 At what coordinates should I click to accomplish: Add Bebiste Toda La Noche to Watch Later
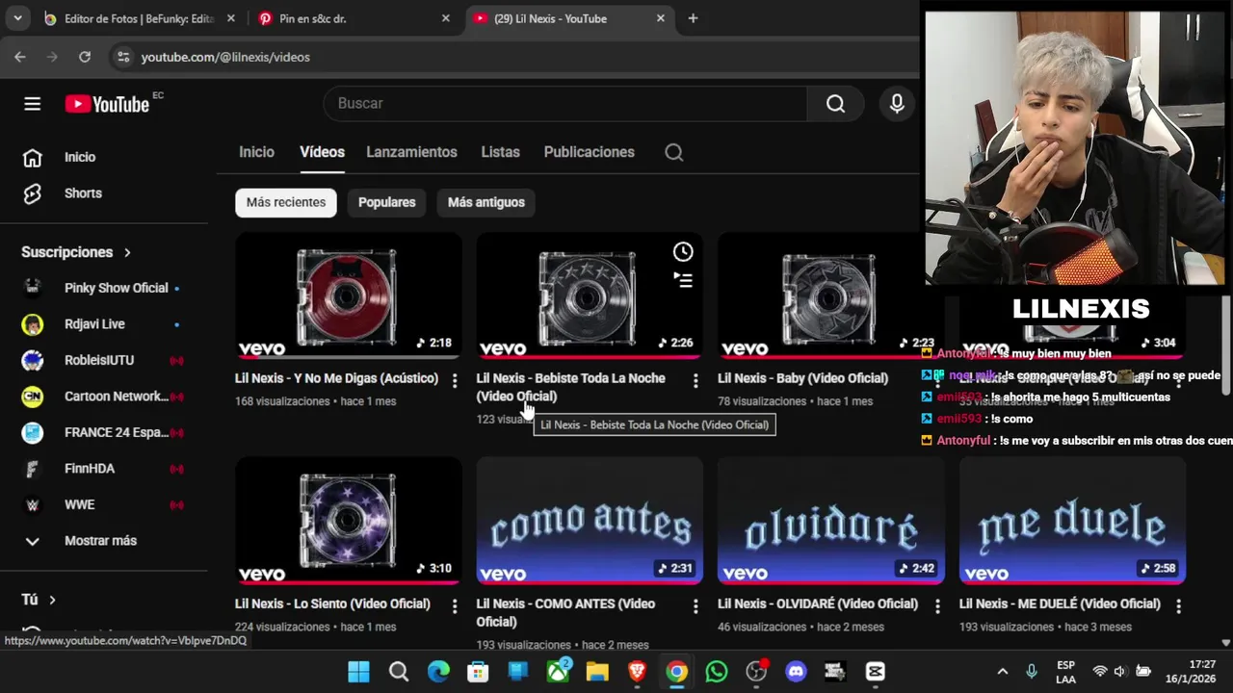[683, 252]
